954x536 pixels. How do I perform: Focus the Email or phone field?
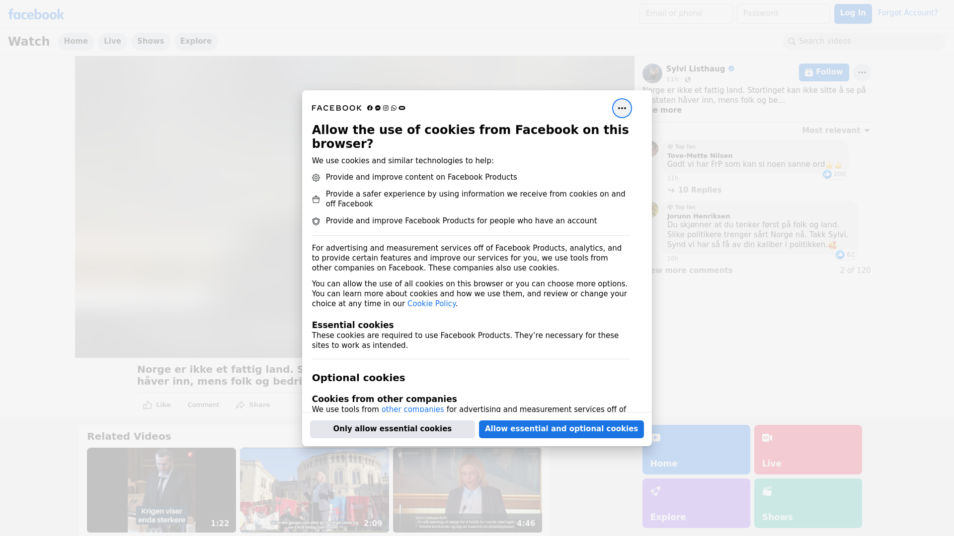click(686, 14)
